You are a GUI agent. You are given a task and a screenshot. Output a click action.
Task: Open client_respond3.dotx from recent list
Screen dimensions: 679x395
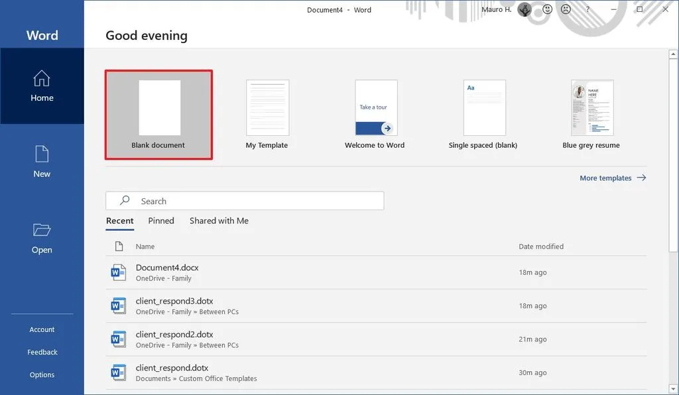(376, 306)
